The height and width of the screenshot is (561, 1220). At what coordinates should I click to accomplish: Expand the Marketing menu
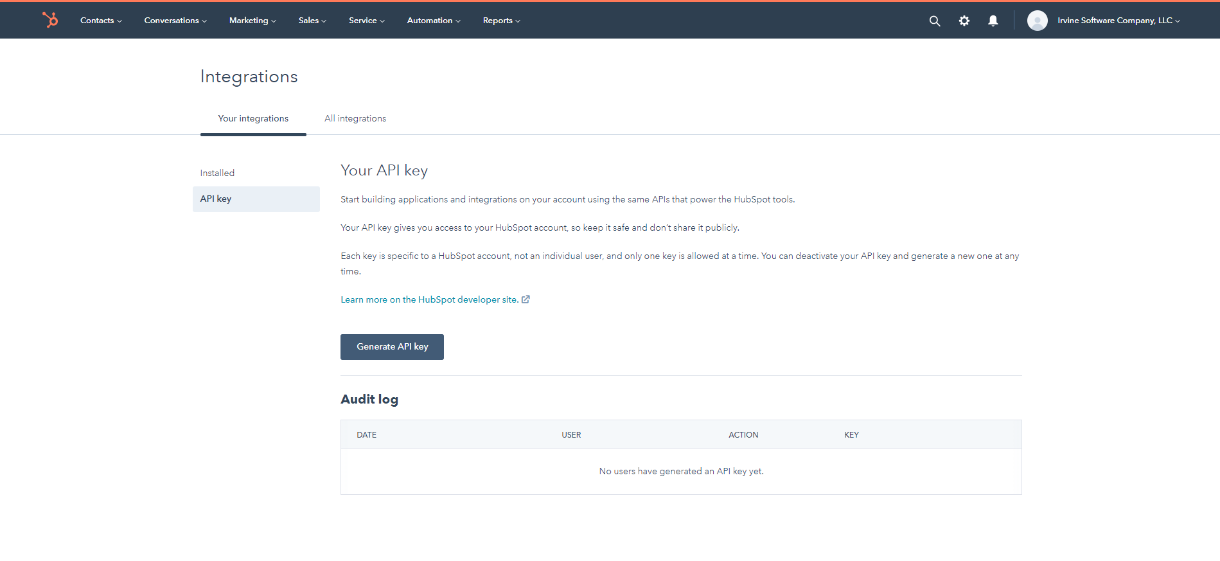coord(252,21)
